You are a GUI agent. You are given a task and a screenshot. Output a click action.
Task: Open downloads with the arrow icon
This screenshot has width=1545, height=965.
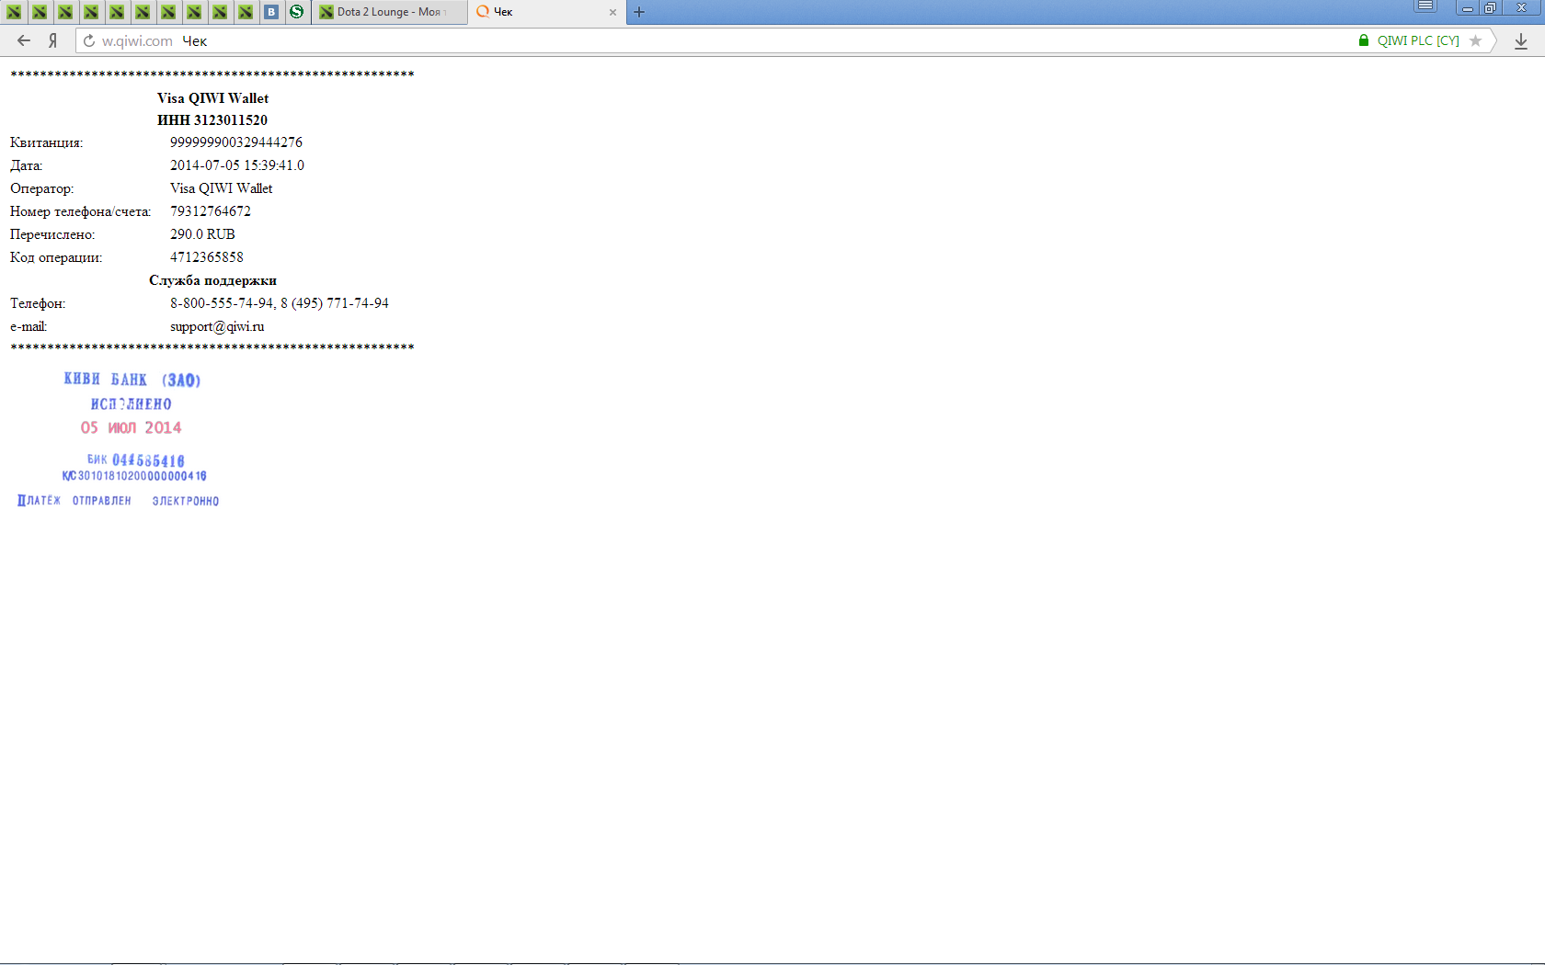[x=1521, y=41]
